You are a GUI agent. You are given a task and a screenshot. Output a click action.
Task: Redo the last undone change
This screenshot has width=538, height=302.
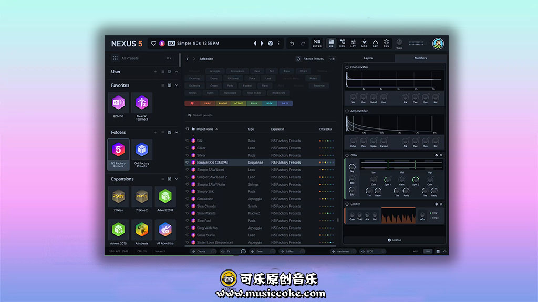coord(303,44)
